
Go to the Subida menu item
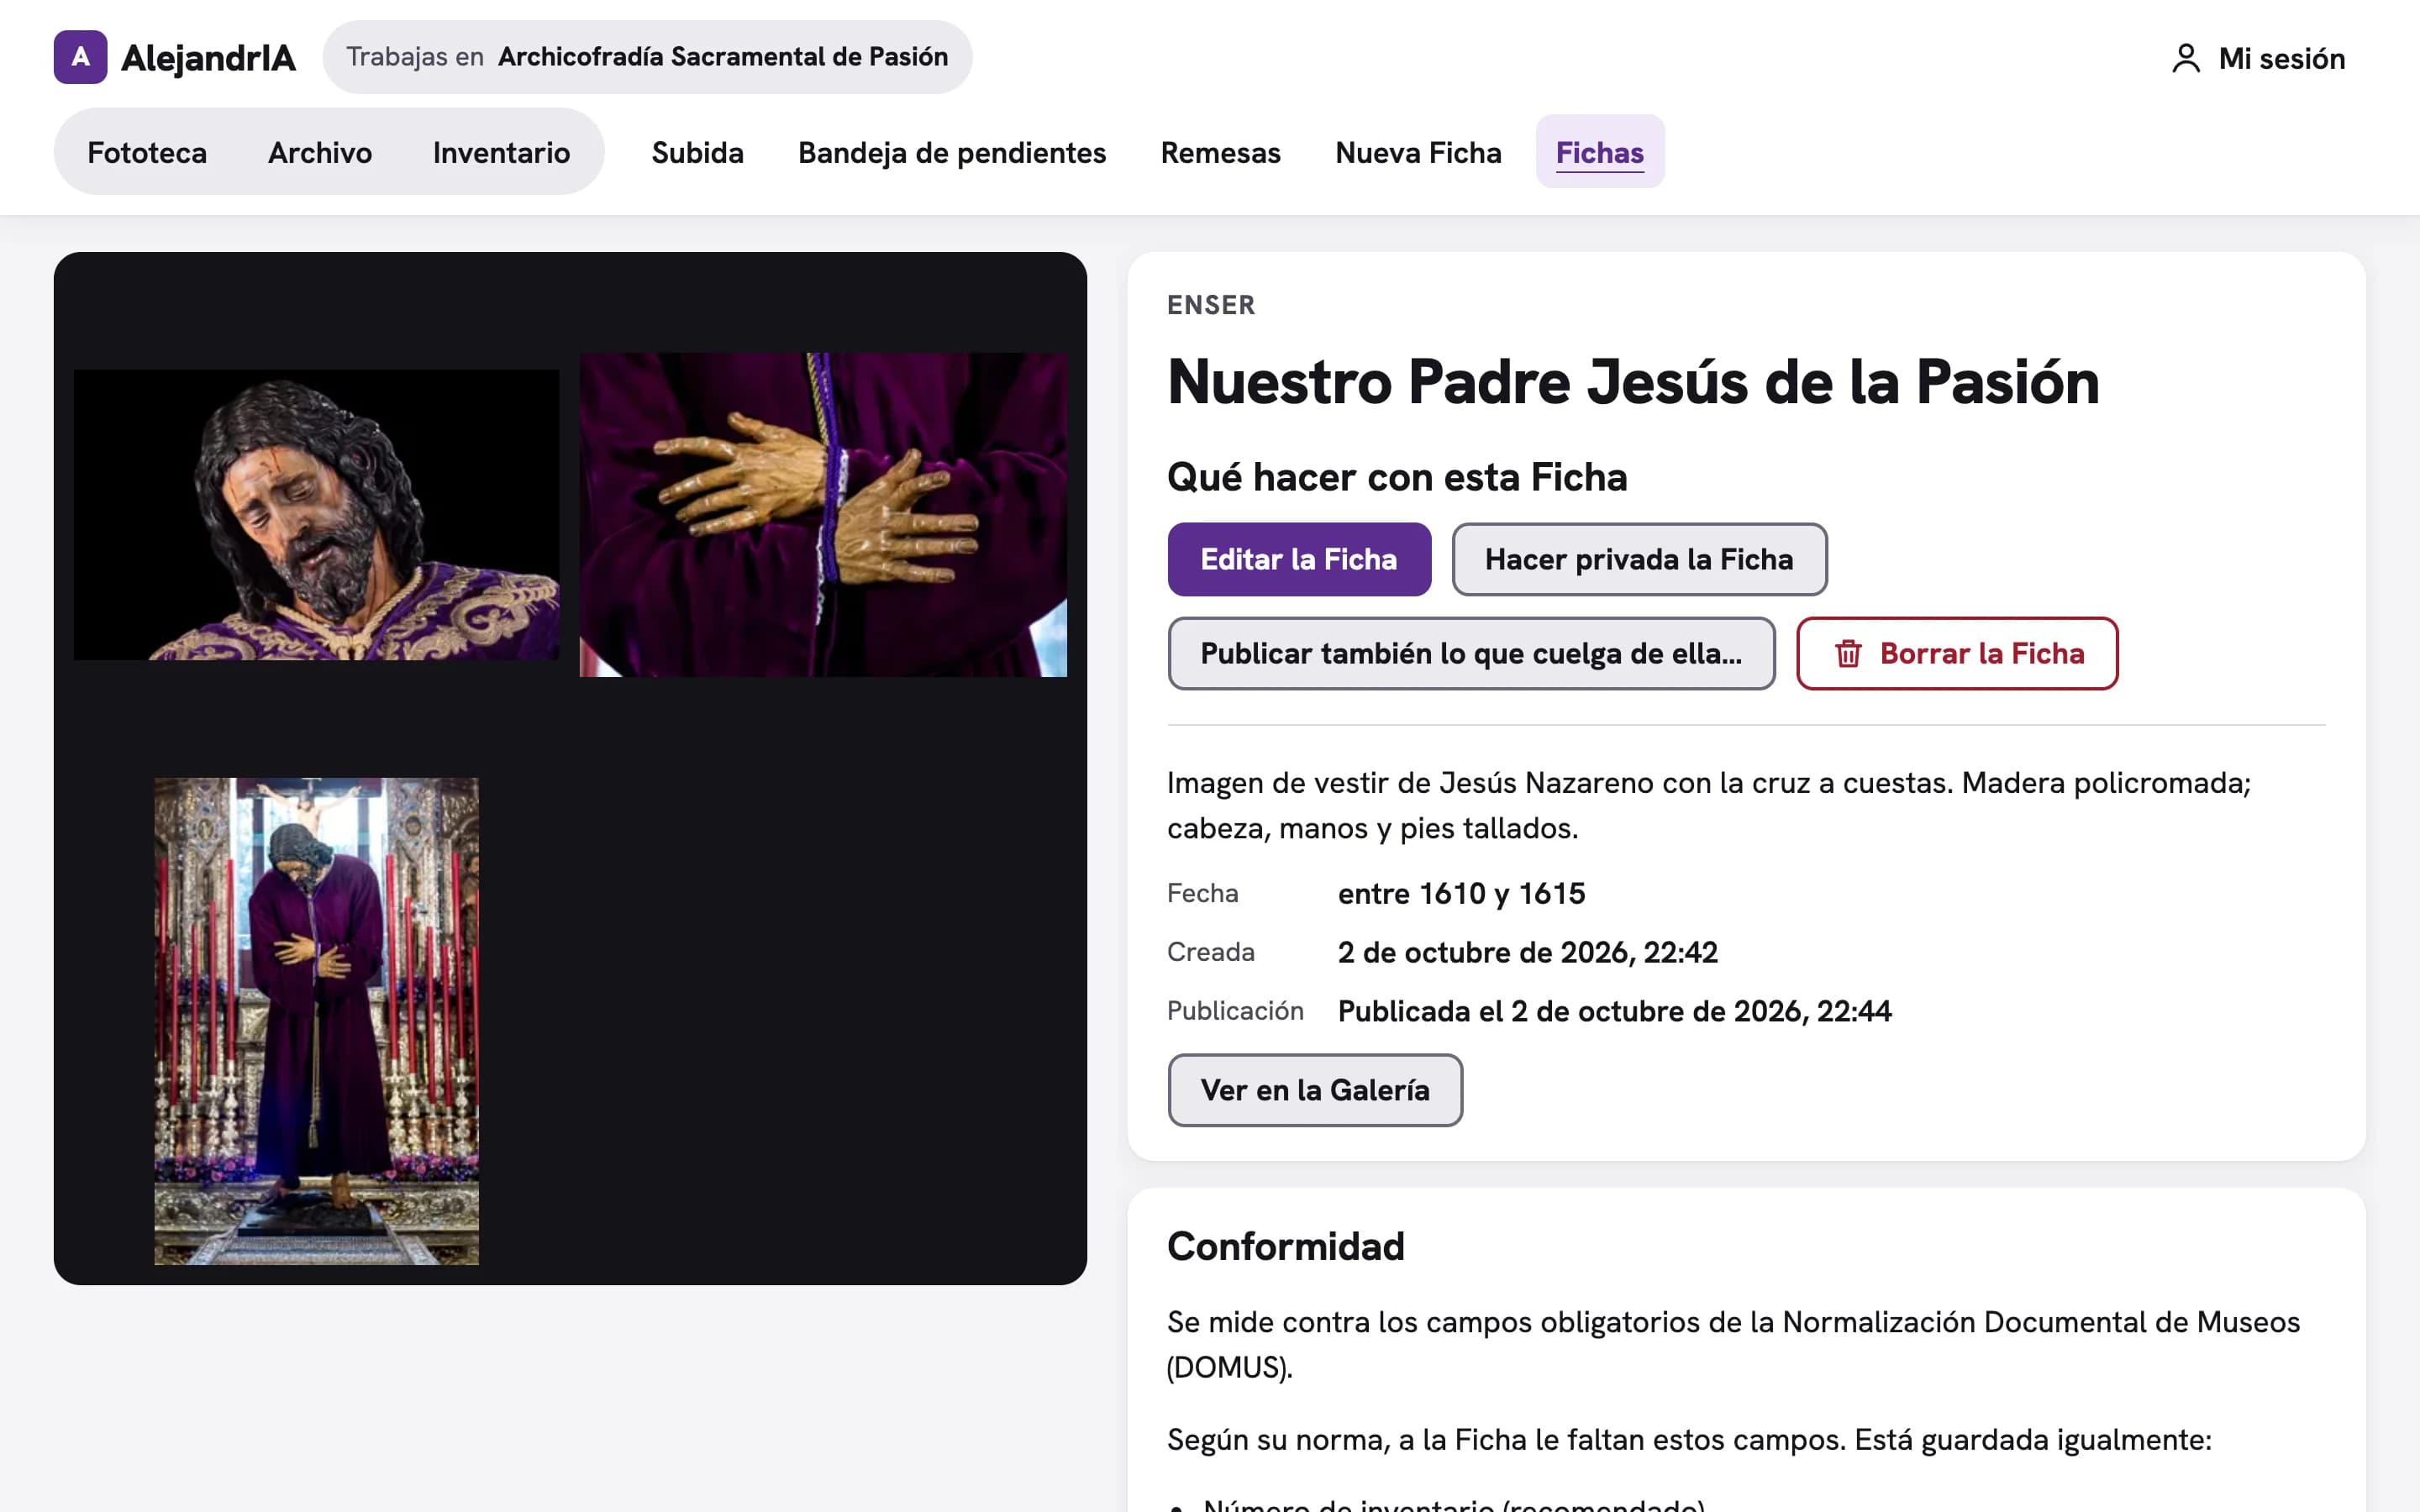[698, 152]
